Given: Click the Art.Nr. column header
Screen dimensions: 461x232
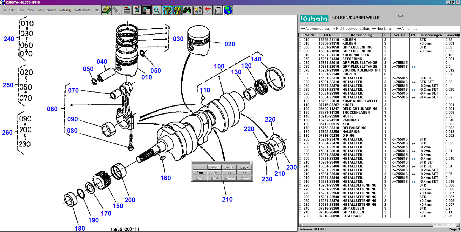Looking at the screenshot, I should pyautogui.click(x=328, y=35).
